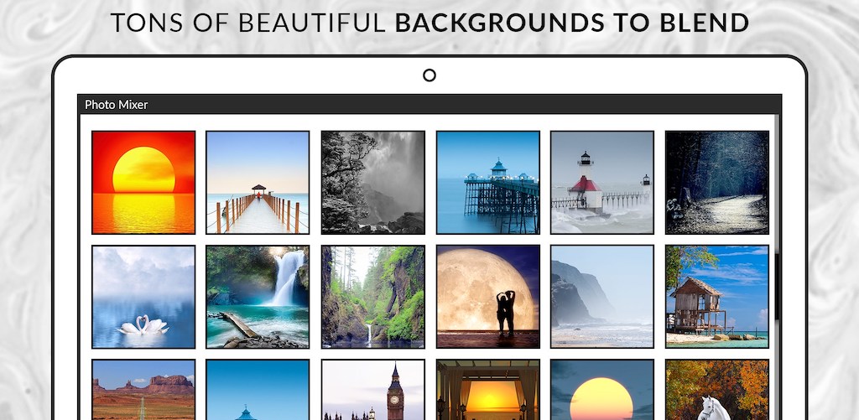Choose the red-roofed lighthouse background
Image resolution: width=859 pixels, height=420 pixels.
(601, 183)
